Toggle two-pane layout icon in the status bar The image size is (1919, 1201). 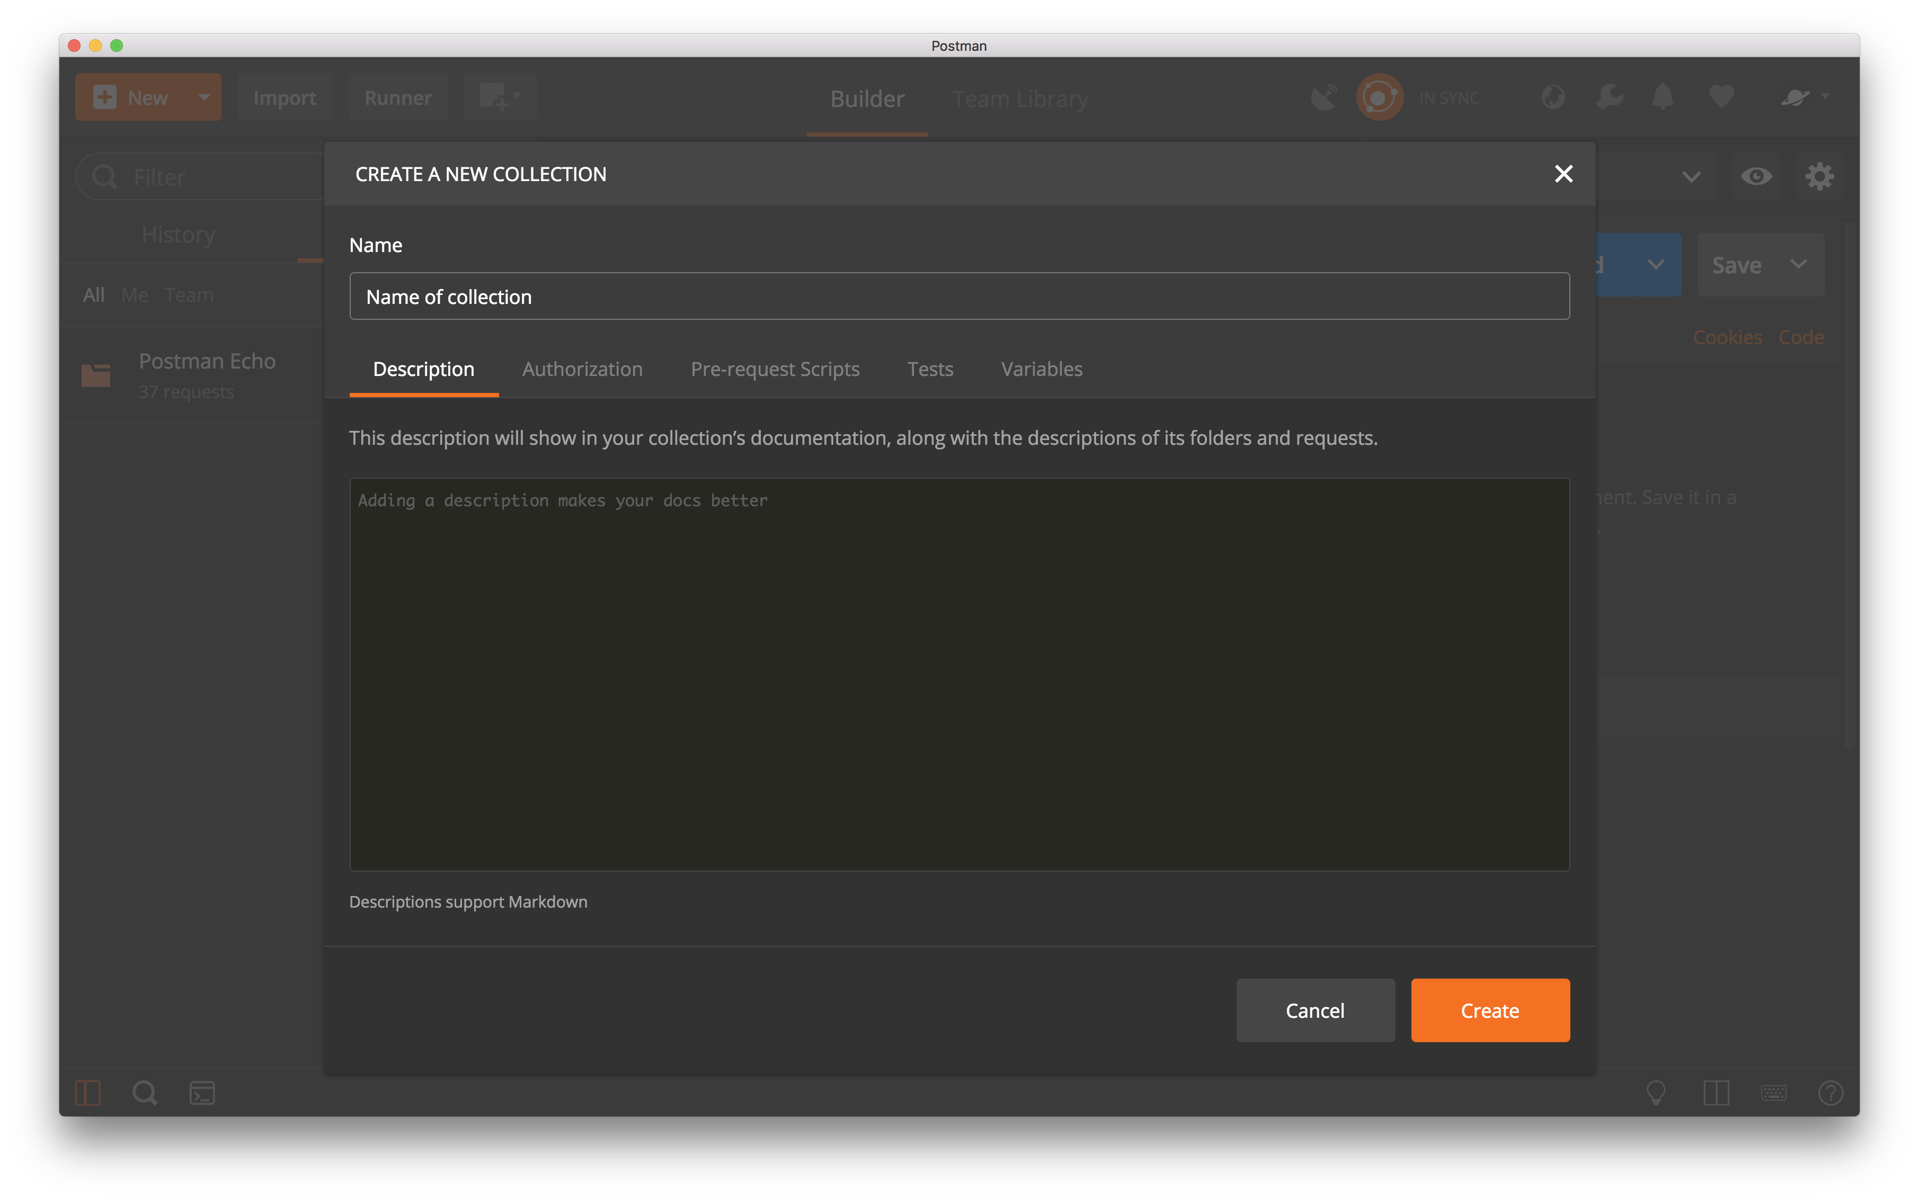point(1716,1093)
